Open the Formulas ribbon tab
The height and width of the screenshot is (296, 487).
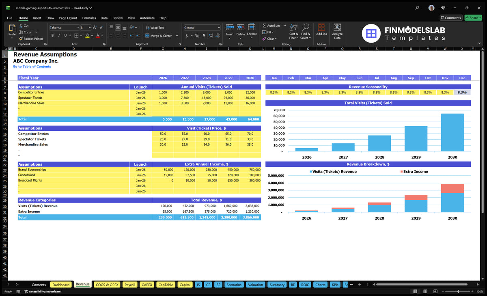[x=89, y=18]
